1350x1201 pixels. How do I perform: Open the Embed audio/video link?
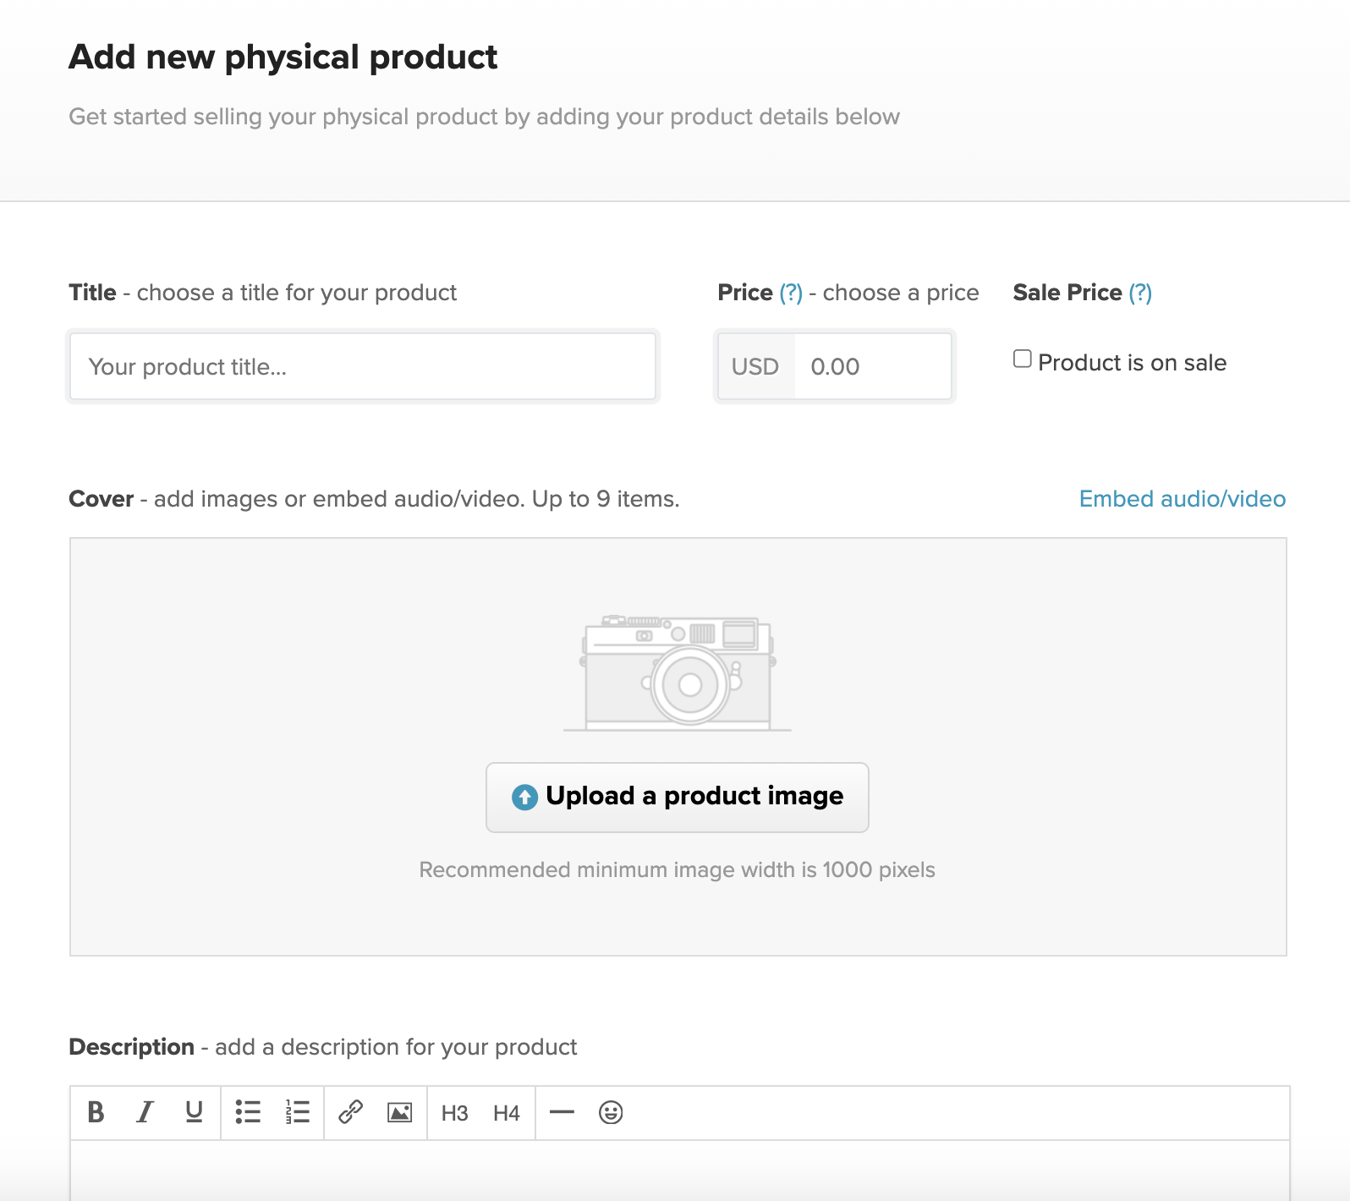click(x=1182, y=499)
